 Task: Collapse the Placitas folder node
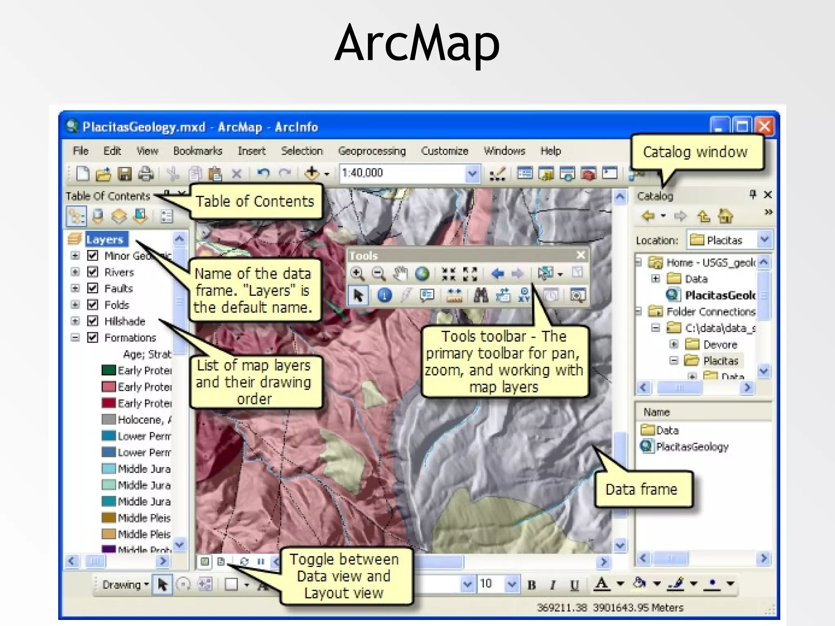click(674, 361)
